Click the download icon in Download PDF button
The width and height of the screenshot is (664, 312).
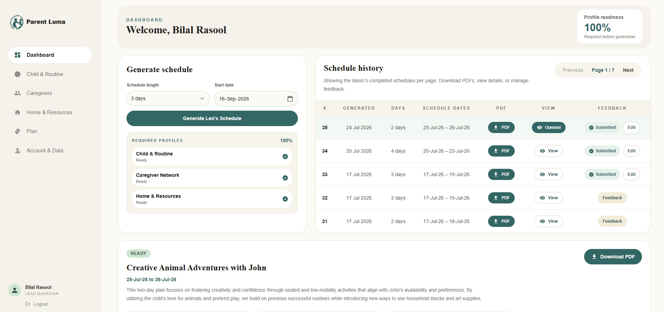click(594, 257)
